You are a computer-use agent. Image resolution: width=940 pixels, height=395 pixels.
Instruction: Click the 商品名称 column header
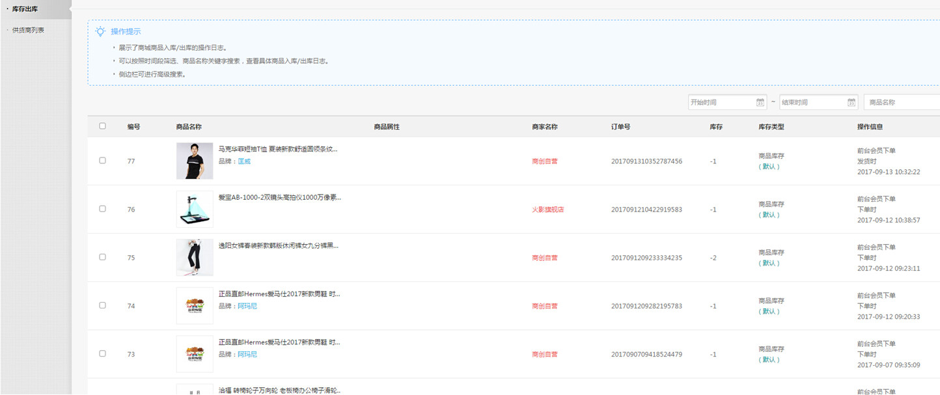[x=189, y=127]
